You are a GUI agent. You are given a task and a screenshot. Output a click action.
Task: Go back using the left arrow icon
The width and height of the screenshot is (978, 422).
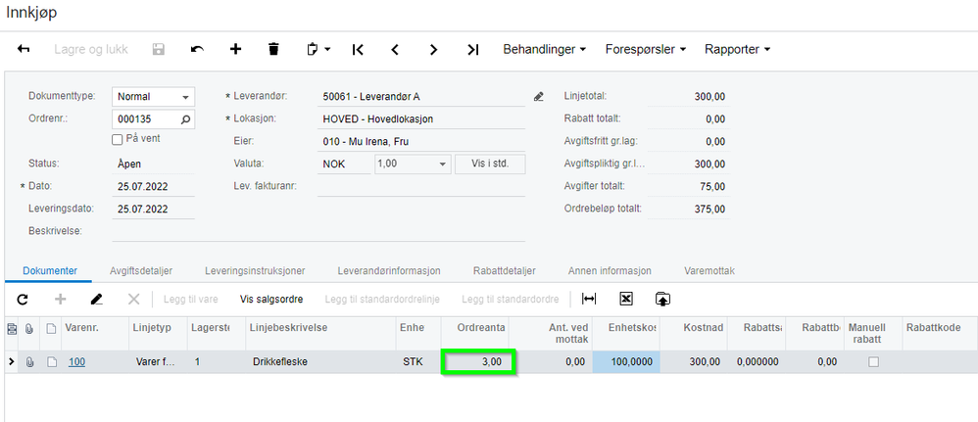[x=24, y=49]
